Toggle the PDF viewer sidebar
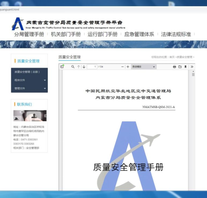This screenshot has width=207, height=198. point(62,66)
